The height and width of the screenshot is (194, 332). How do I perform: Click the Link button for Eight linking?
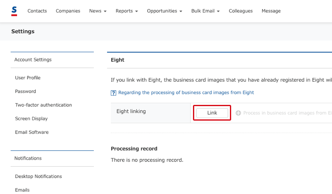coord(212,113)
